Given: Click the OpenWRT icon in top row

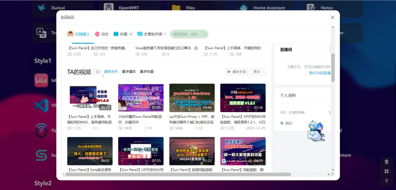Looking at the screenshot, I should [109, 7].
